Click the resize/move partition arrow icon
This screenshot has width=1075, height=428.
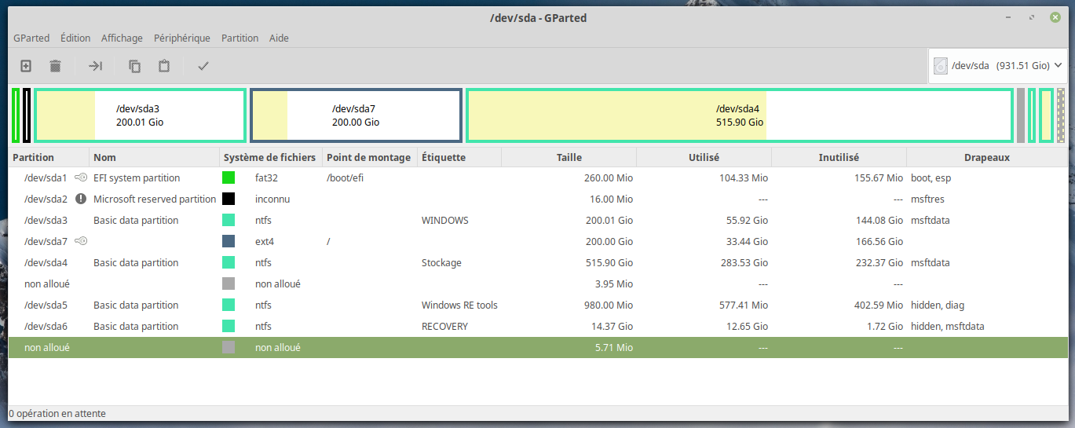coord(95,66)
